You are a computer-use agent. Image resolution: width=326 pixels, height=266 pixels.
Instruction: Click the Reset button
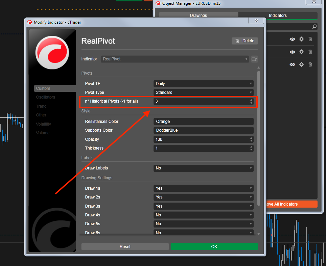[125, 247]
